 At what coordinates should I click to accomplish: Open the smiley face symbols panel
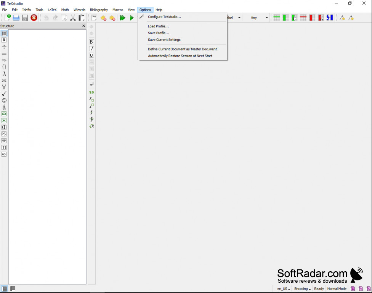[4, 100]
